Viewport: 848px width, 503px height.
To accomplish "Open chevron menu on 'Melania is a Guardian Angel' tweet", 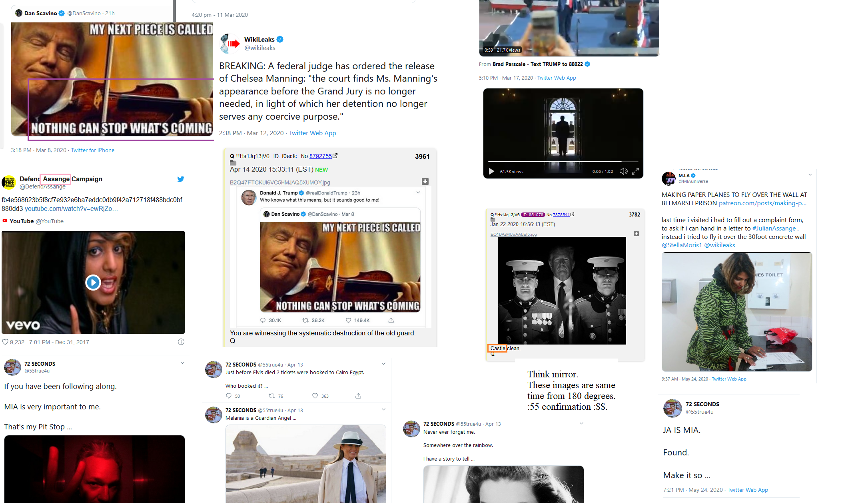I will (x=383, y=409).
